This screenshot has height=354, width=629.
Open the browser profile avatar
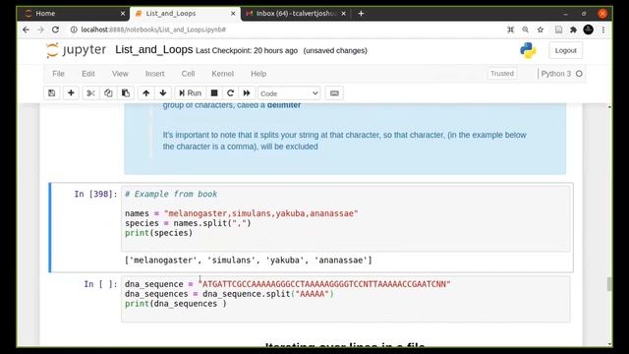[x=588, y=29]
